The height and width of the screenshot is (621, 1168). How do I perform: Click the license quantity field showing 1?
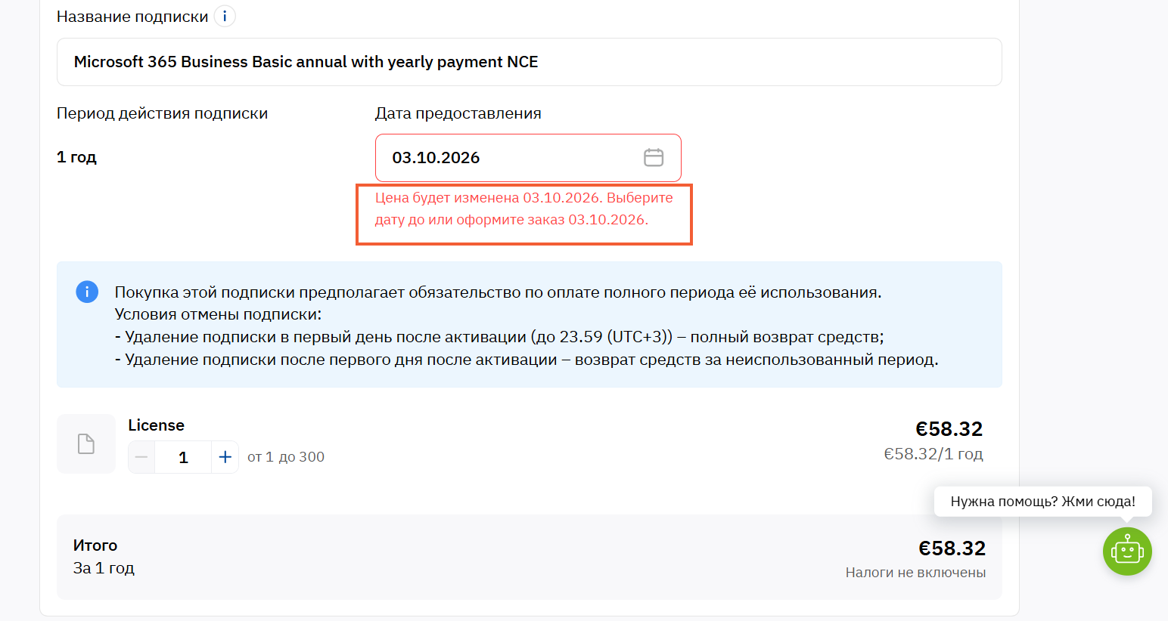[183, 457]
